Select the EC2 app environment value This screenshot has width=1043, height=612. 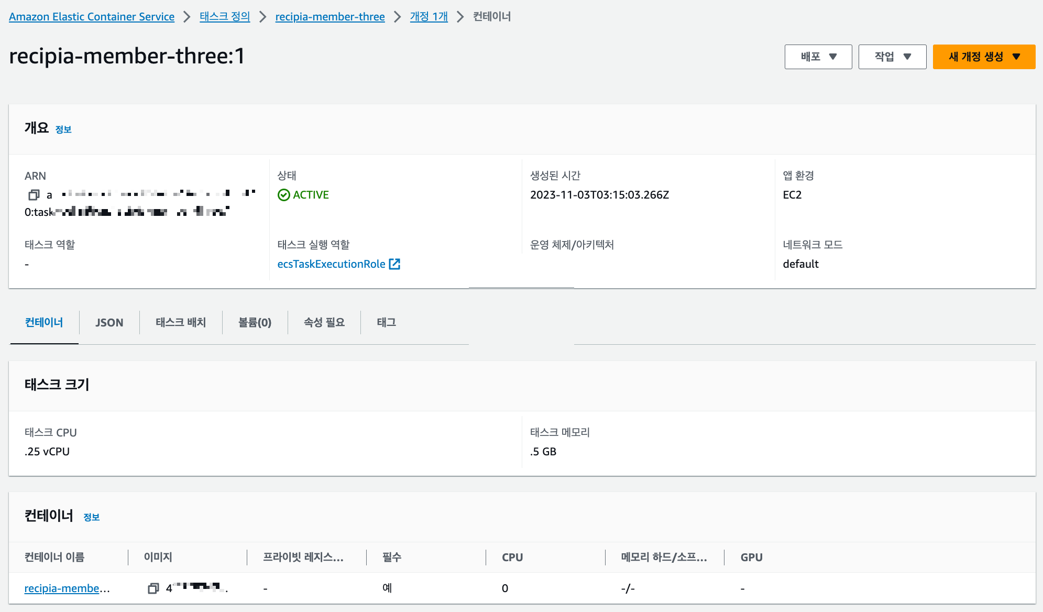tap(793, 195)
